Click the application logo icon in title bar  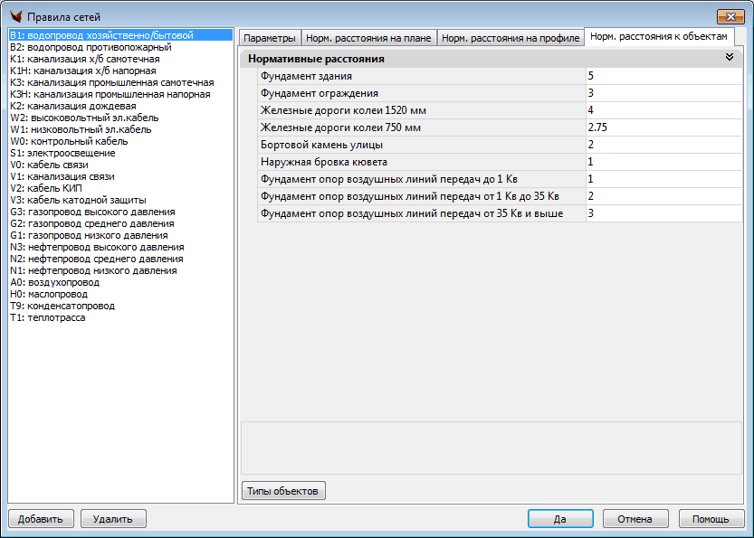click(15, 16)
